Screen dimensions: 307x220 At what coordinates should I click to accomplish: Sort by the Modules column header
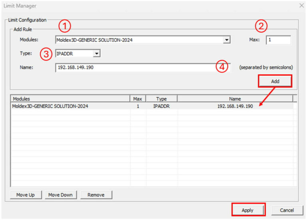pyautogui.click(x=70, y=99)
